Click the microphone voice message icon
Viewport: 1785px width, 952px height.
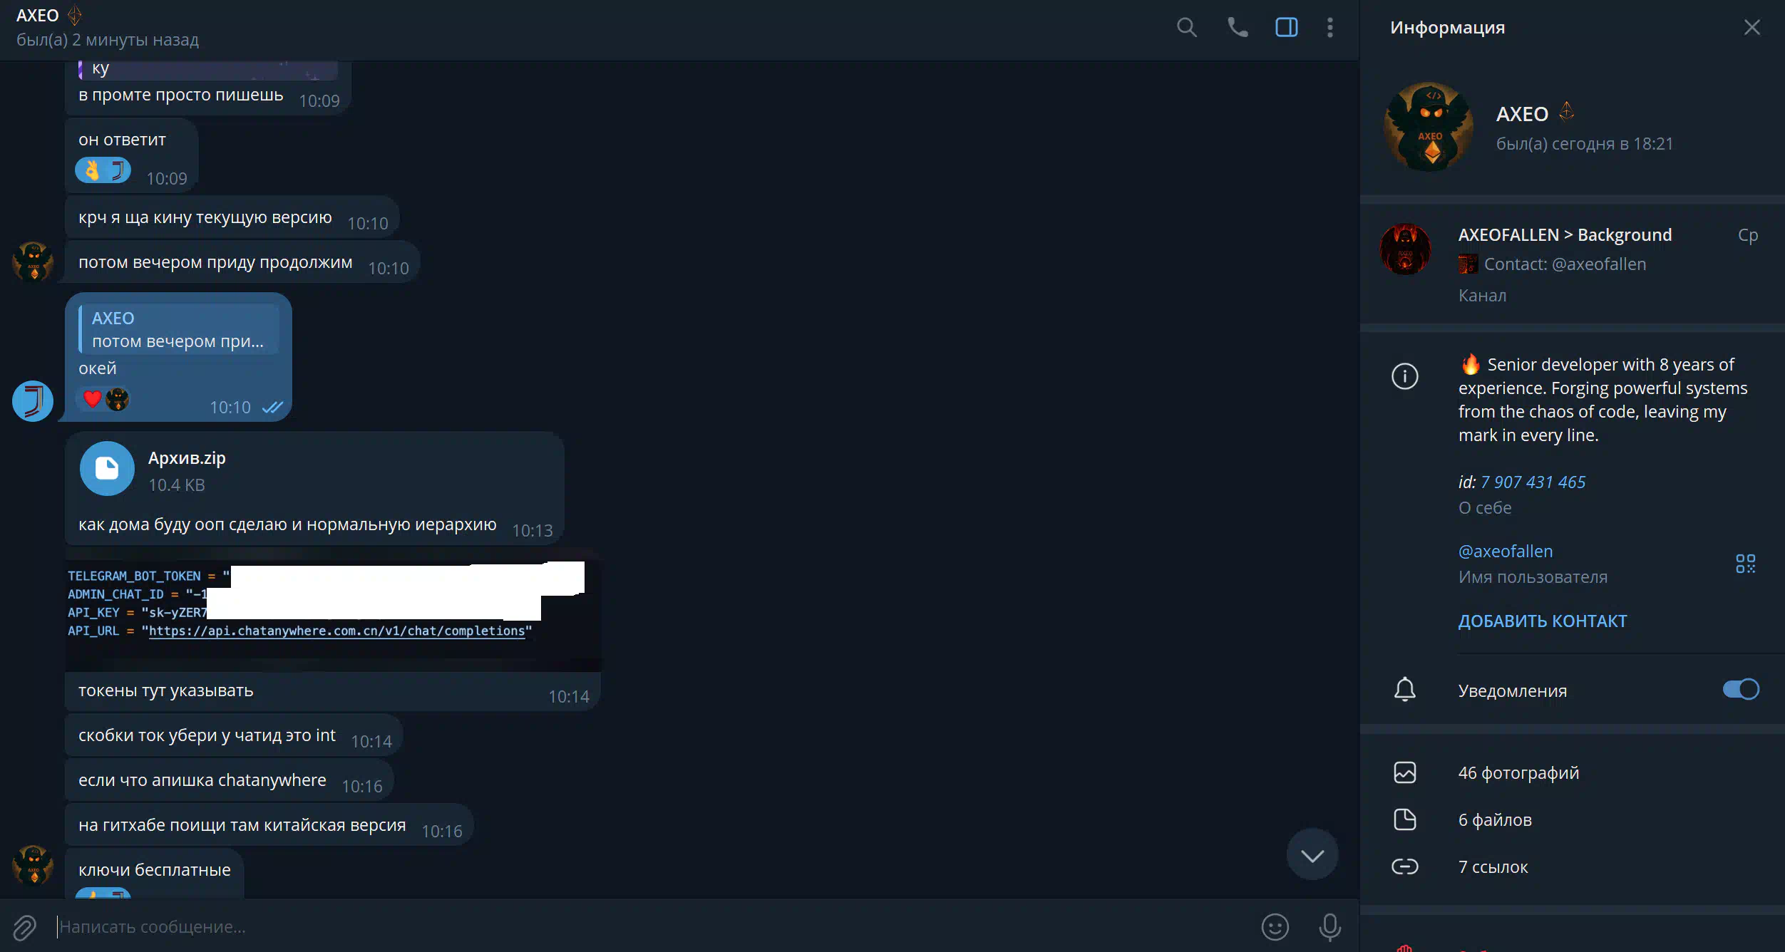click(x=1330, y=927)
